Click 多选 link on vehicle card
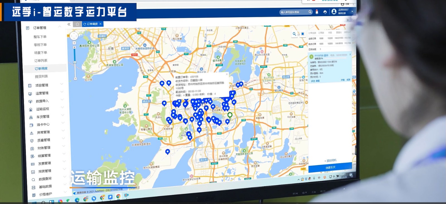Image resolution: width=446 pixels, height=204 pixels. tap(313, 81)
